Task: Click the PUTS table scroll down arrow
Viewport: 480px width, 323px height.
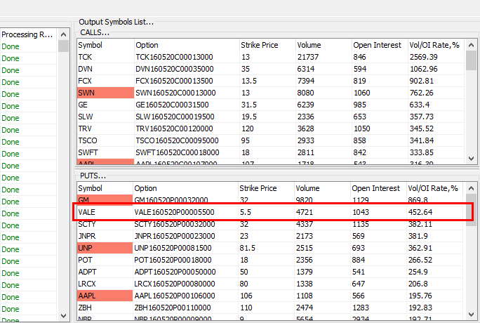Action: pyautogui.click(x=471, y=315)
